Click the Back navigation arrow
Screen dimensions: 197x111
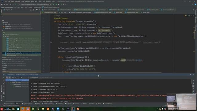click(10, 4)
